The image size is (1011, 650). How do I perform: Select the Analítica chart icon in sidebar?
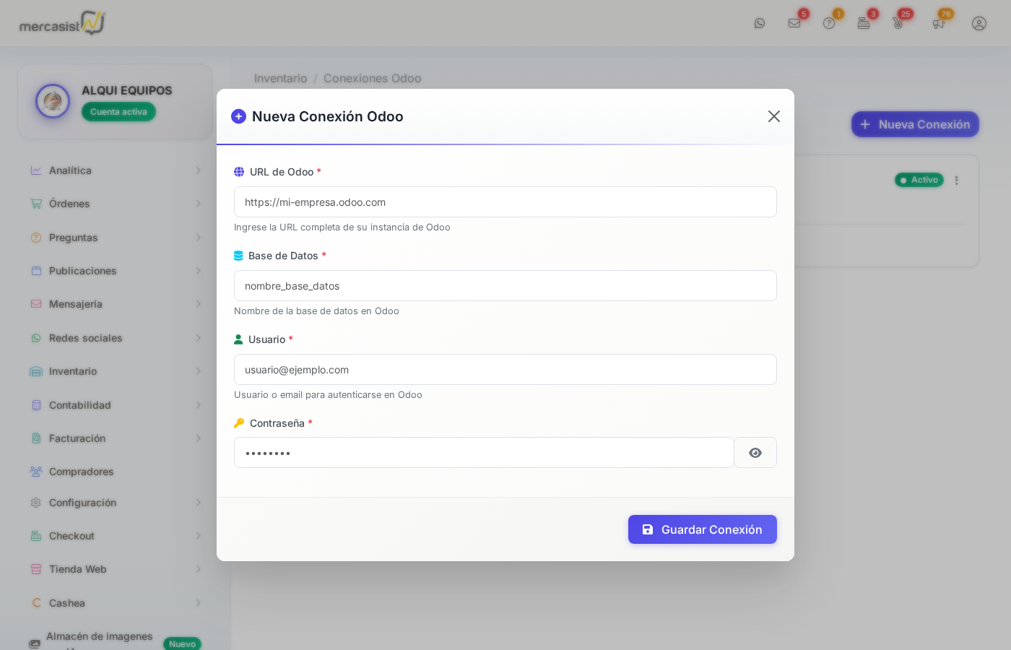point(36,170)
